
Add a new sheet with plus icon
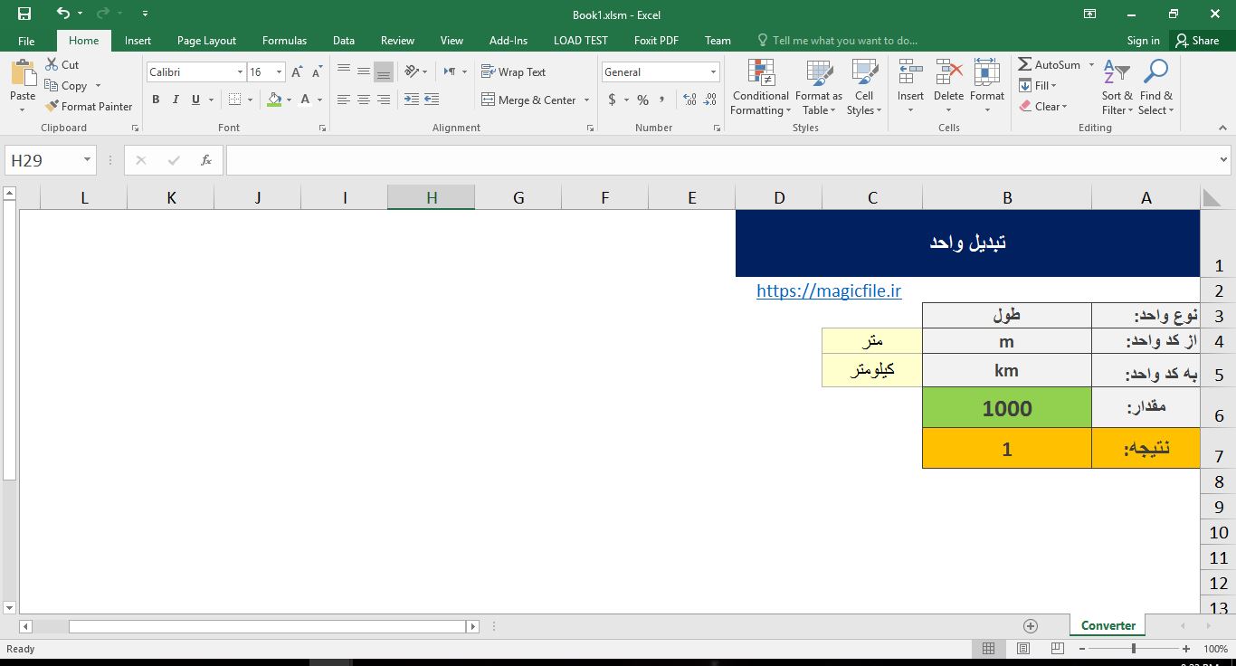1030,625
